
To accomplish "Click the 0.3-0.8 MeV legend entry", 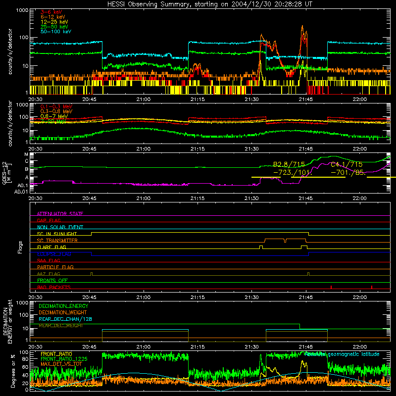I will [56, 111].
